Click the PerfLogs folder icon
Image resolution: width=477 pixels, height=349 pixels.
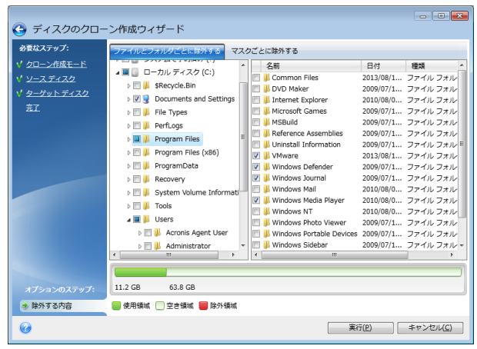(x=146, y=125)
